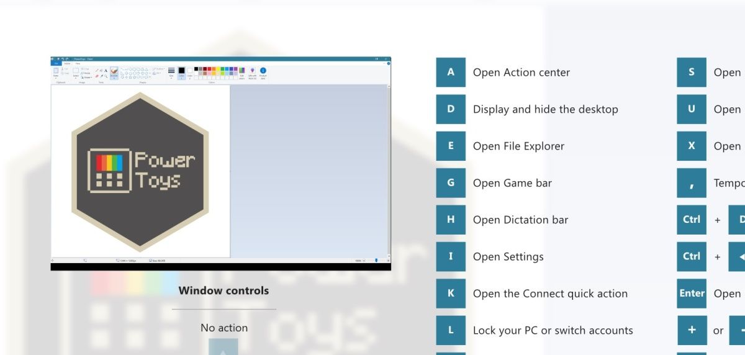Open the Paste dropdown in Paint

point(56,78)
